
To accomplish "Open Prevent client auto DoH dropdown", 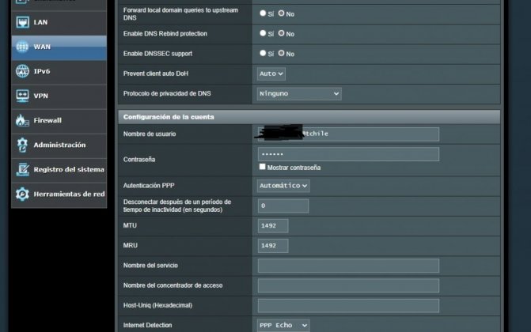I will (x=271, y=74).
